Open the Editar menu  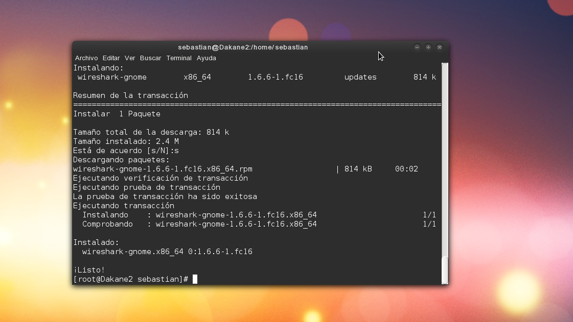(111, 58)
